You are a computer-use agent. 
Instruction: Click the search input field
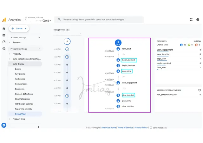point(99,20)
